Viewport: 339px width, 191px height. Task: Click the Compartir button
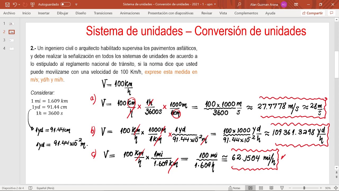coord(313,13)
